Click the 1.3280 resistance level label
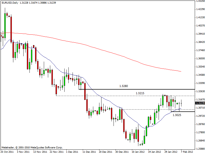205x154 pixels. click(124, 86)
